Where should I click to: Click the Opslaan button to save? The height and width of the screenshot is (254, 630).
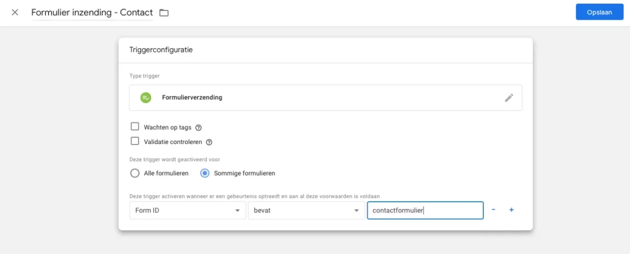coord(599,12)
